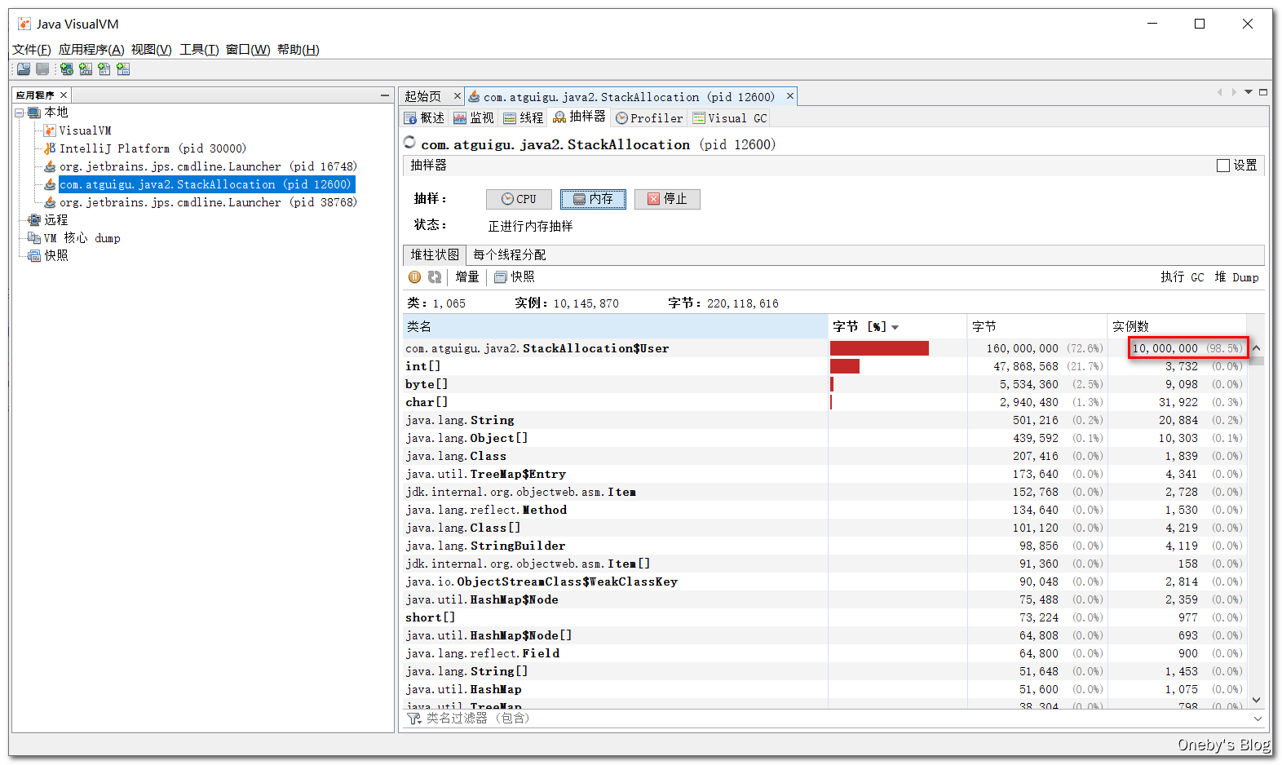Click the table scrollbar up arrow
1282x765 pixels.
1256,348
